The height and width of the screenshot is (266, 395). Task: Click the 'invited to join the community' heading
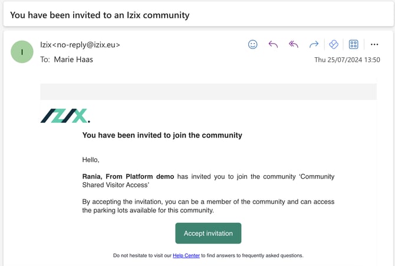tap(162, 135)
